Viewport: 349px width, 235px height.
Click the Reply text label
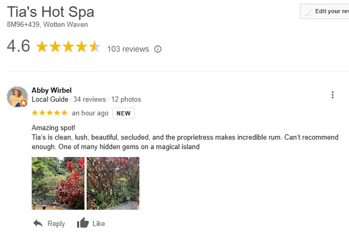56,224
